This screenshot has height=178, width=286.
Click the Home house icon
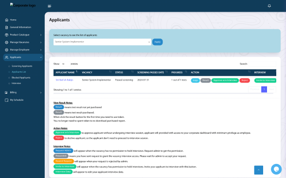click(x=7, y=20)
